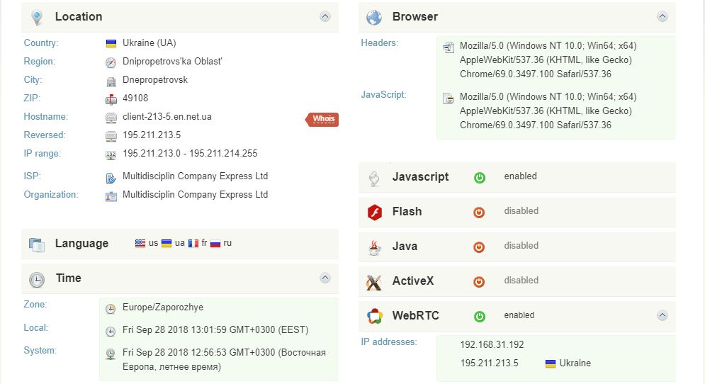Toggle the Flash disabled power button

(480, 212)
